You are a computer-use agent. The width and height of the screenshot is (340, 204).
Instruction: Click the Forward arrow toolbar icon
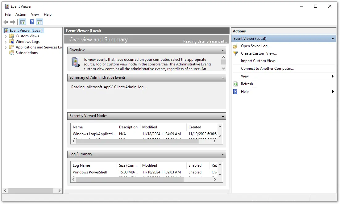point(13,22)
